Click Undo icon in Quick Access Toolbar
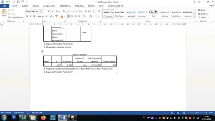 [x=7, y=2]
